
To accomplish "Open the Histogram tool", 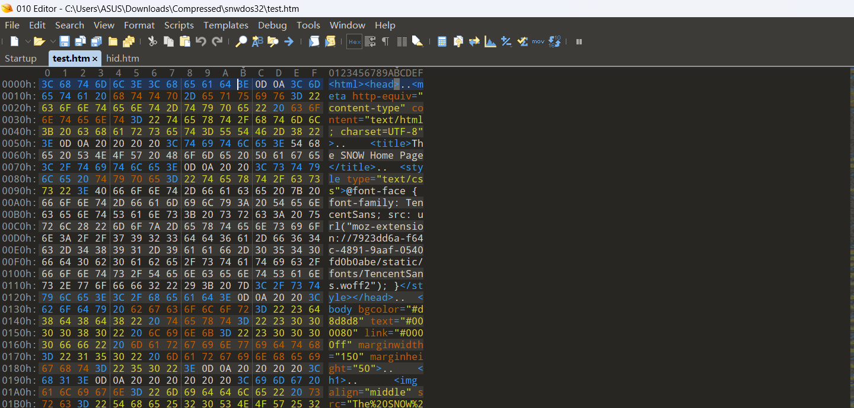I will (490, 41).
